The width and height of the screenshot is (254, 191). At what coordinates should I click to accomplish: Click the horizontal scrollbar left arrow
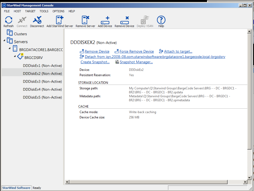pos(67,182)
